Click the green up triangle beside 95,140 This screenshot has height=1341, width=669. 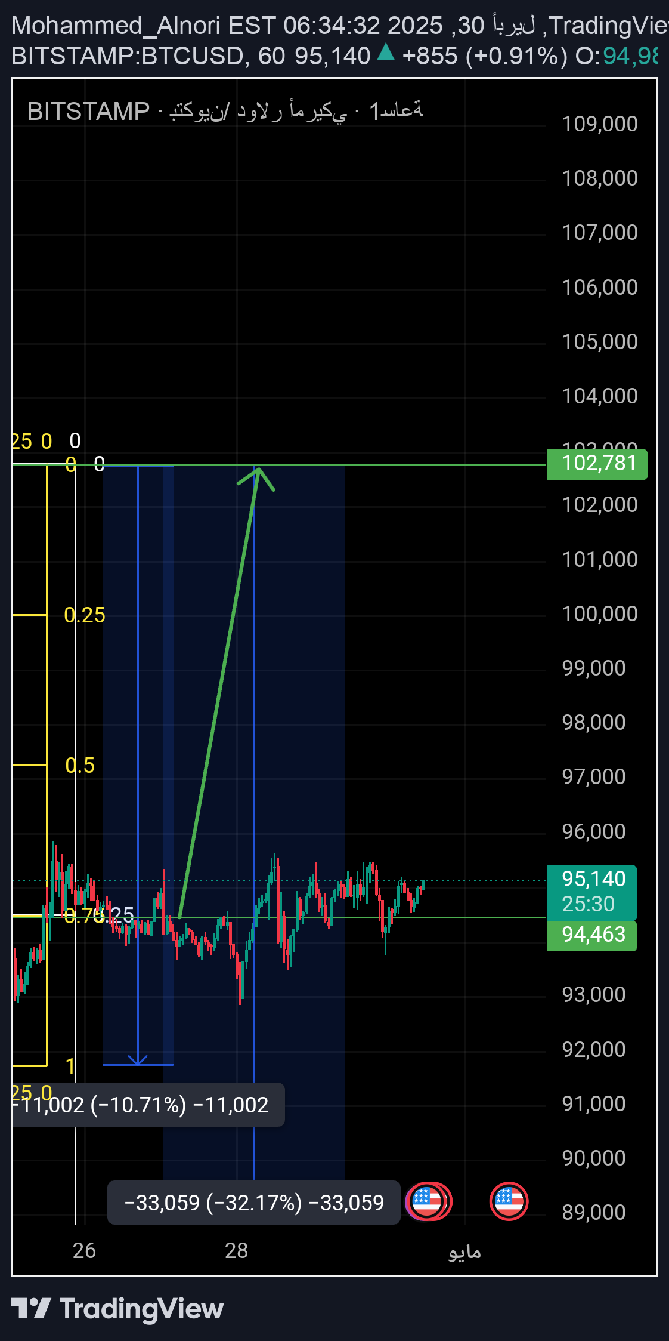tap(386, 53)
